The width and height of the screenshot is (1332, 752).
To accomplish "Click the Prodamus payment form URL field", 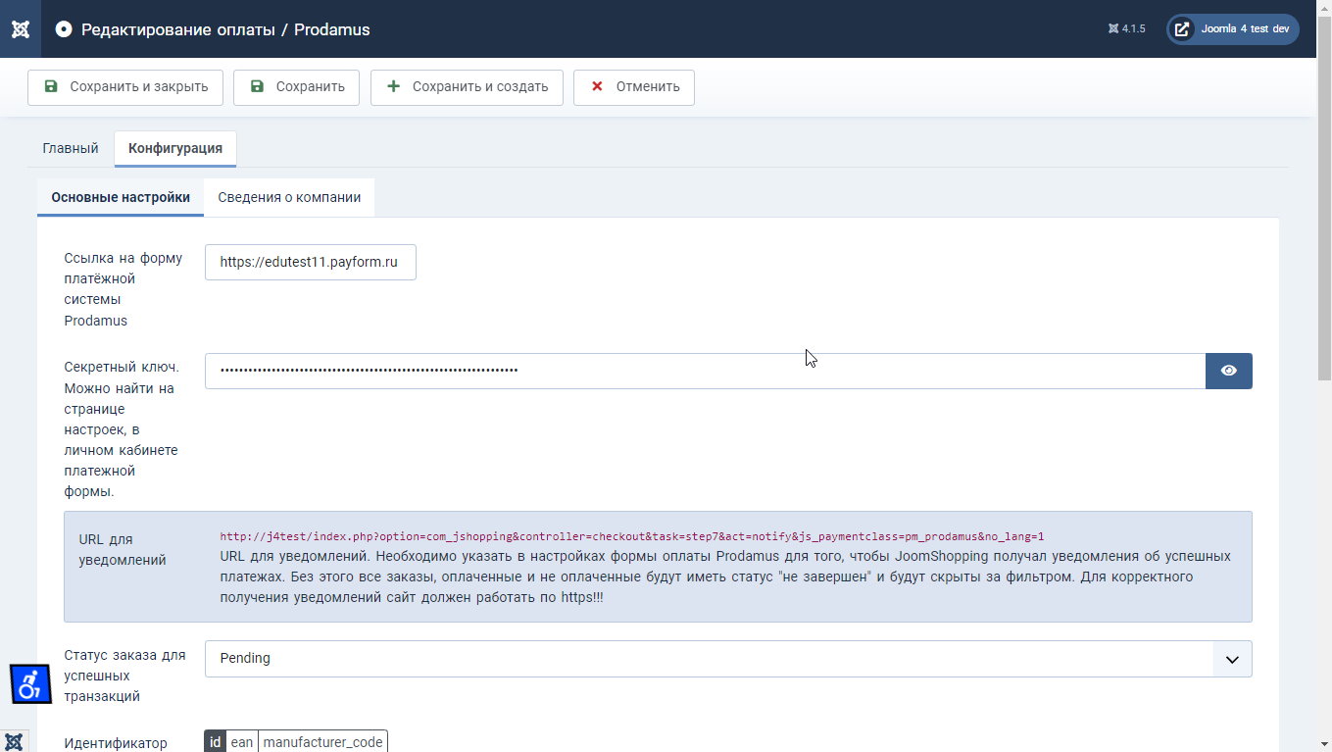I will [x=310, y=262].
